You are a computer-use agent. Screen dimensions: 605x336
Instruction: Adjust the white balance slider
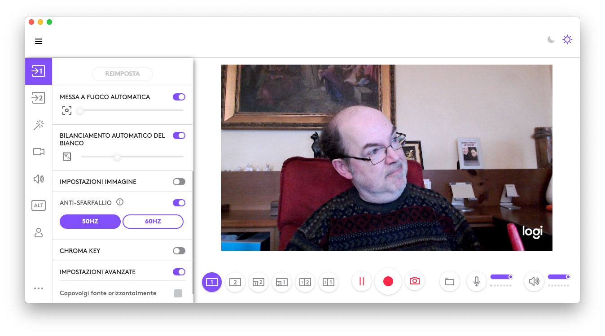pos(132,157)
